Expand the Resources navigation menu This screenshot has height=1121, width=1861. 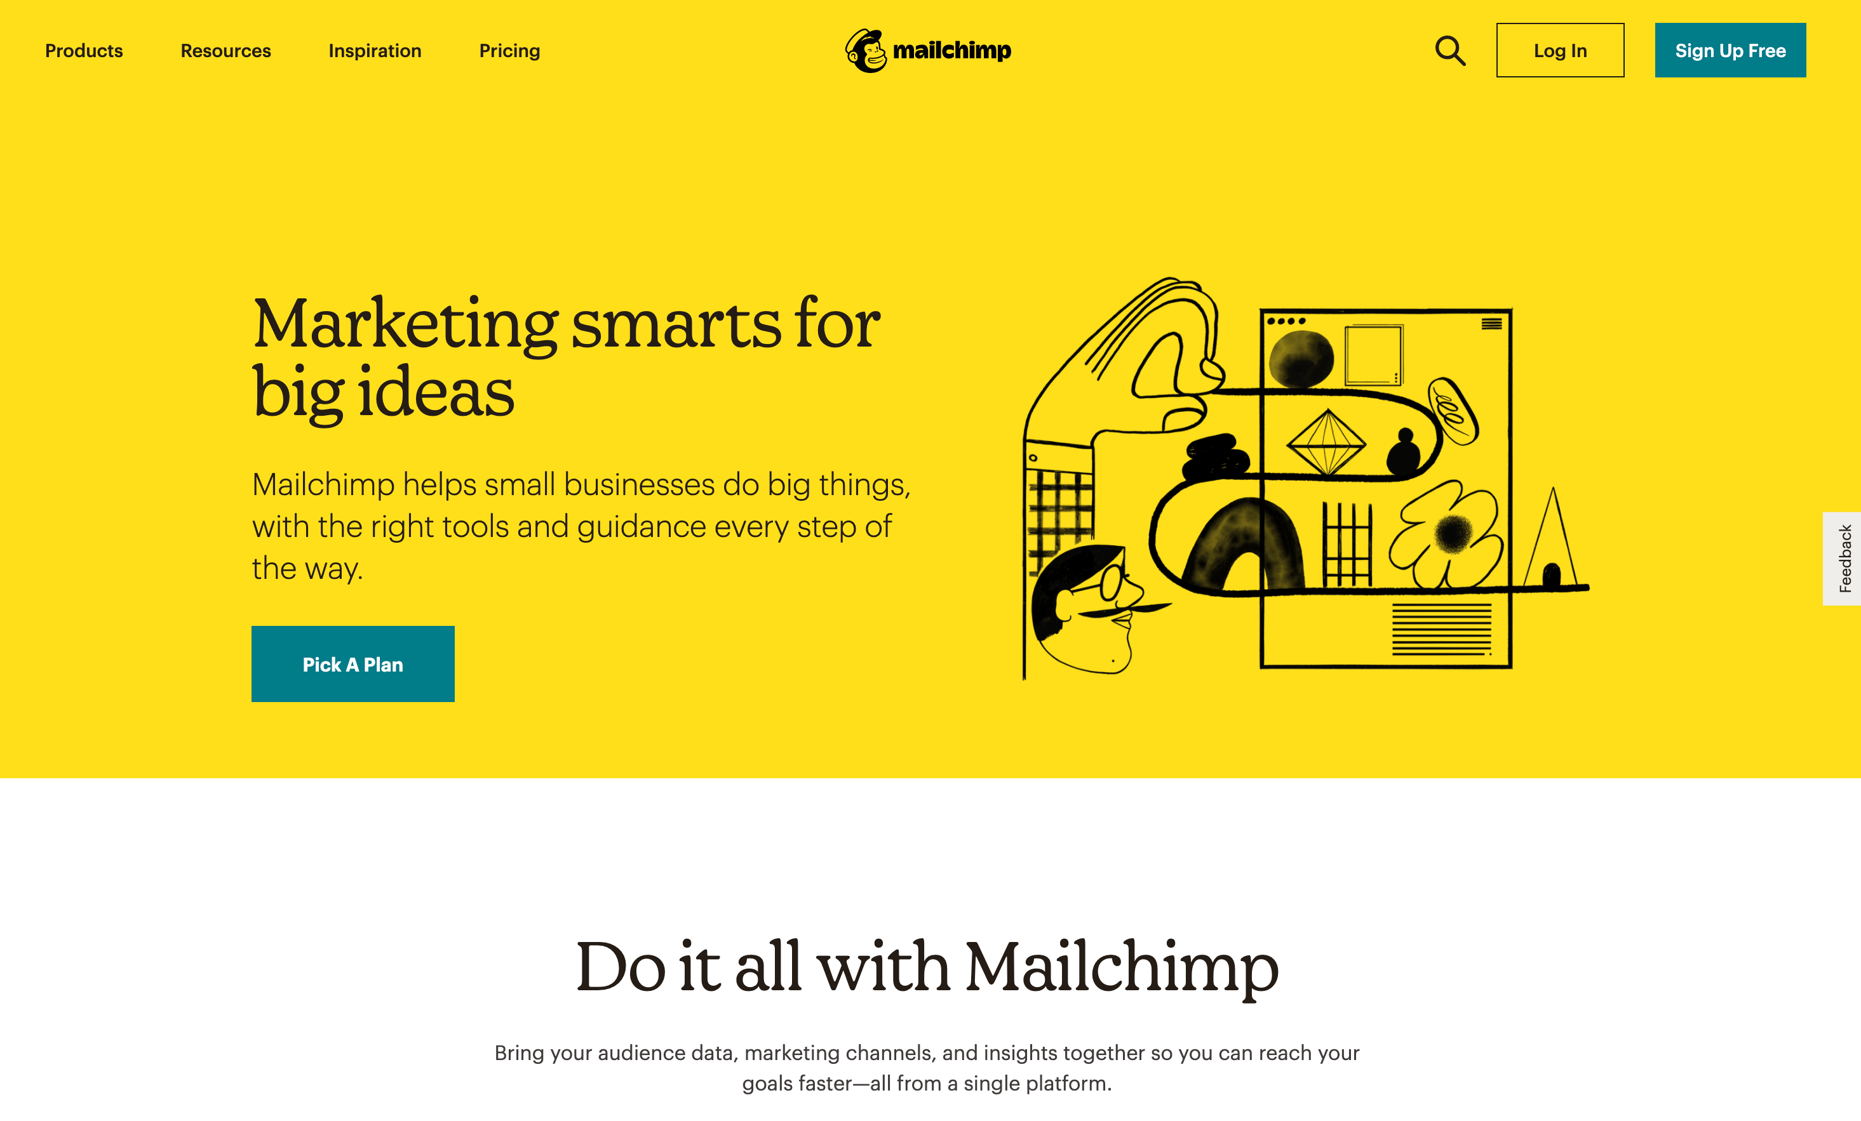tap(226, 51)
